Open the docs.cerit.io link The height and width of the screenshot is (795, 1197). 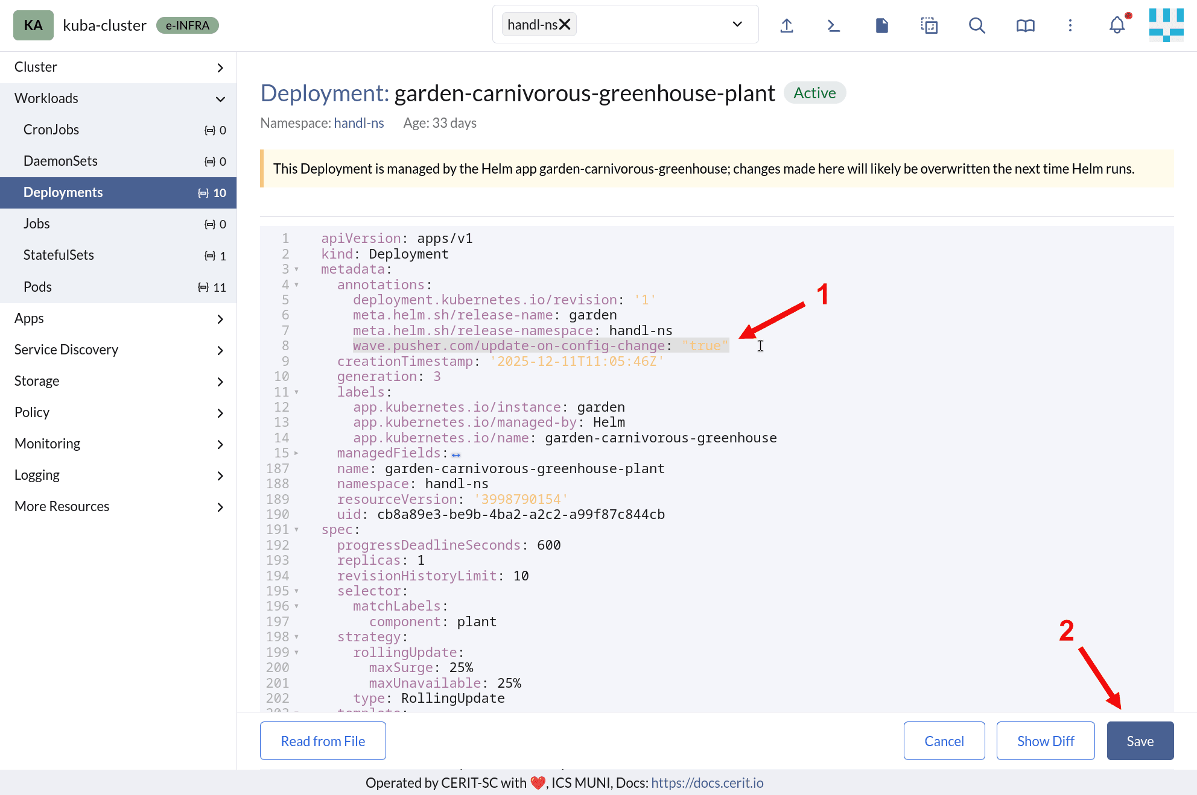coord(707,783)
